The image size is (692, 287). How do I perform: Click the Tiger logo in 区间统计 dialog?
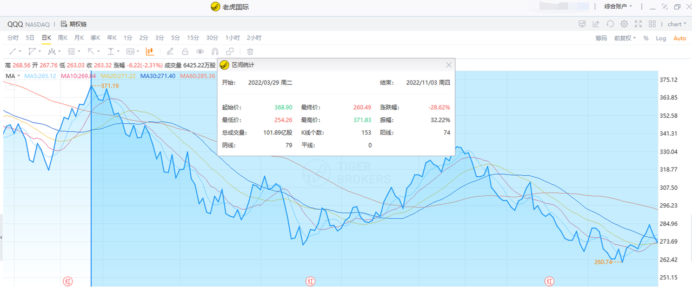click(224, 65)
